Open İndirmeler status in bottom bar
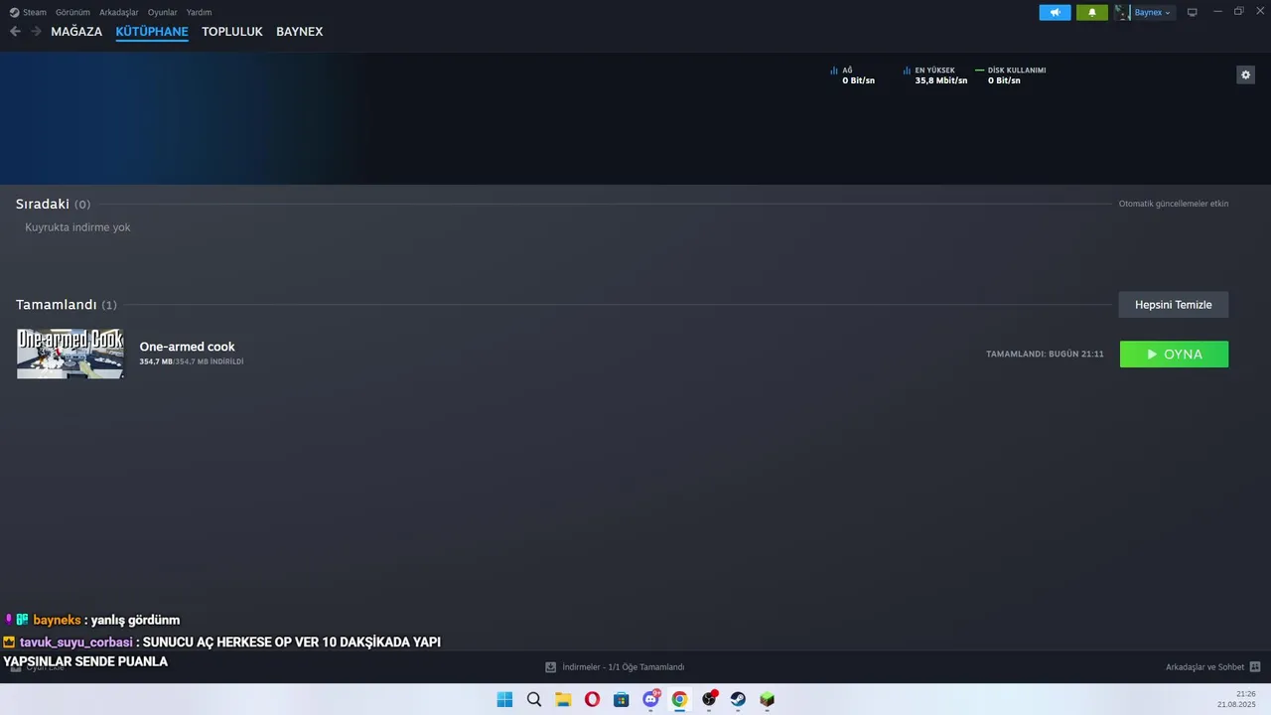This screenshot has width=1271, height=715. click(x=623, y=667)
